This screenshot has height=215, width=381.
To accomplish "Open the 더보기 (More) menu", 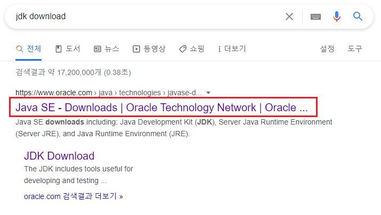I will click(232, 49).
